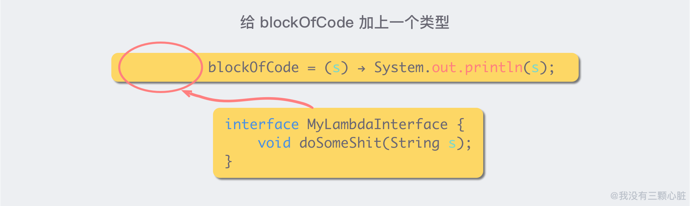
Task: Click the blue void keyword
Action: click(274, 143)
